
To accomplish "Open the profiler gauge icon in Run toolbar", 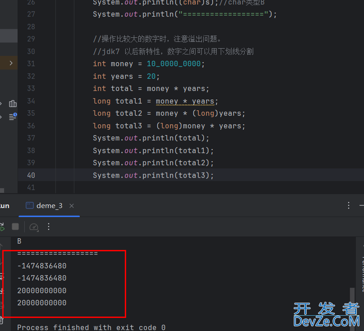I will pos(34,227).
